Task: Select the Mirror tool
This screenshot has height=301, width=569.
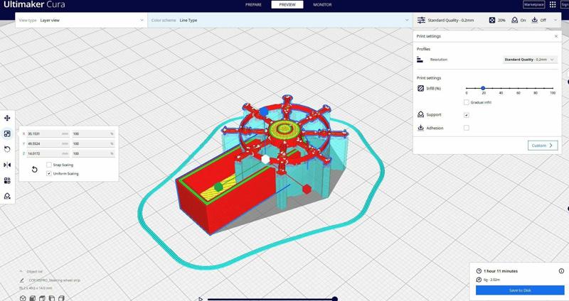Action: pyautogui.click(x=7, y=165)
